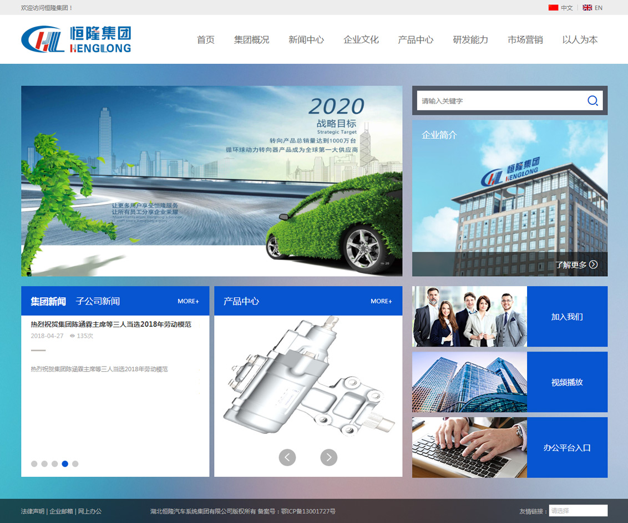
Task: Click the view count eye icon
Action: click(x=72, y=336)
